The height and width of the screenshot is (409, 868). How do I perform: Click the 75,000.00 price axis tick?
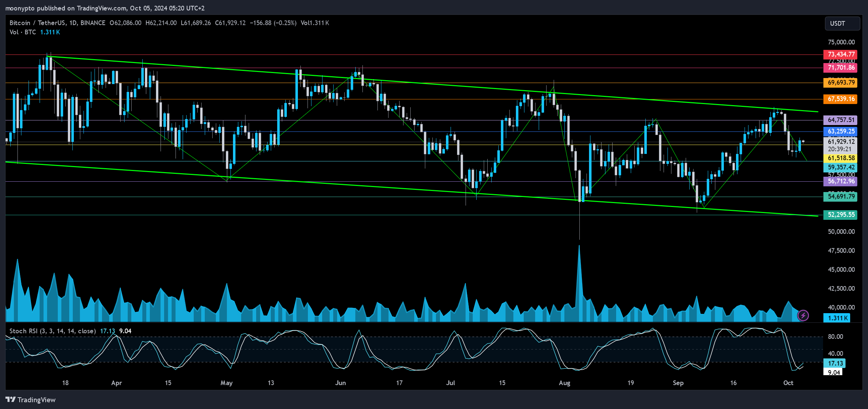click(841, 42)
